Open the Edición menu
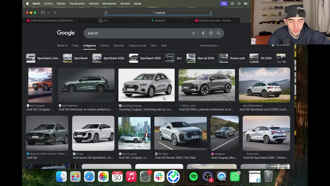This screenshot has width=330, height=186. pos(61,4)
